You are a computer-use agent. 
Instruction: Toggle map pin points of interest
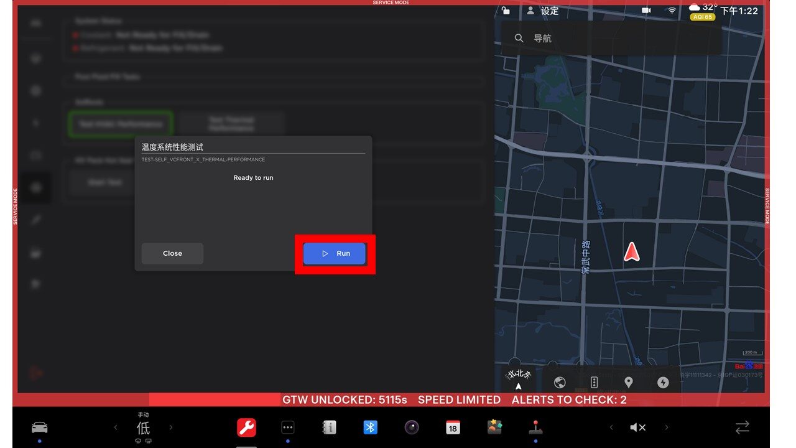pyautogui.click(x=628, y=382)
